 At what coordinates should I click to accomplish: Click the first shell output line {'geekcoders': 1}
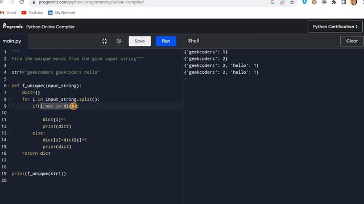point(206,52)
